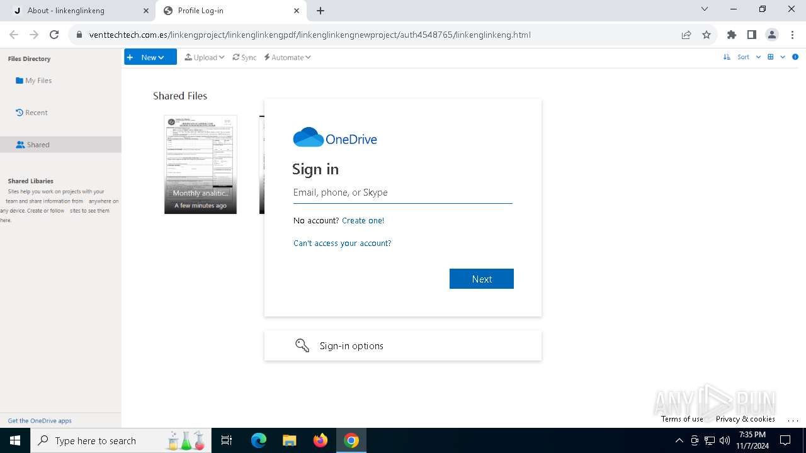This screenshot has width=806, height=453.
Task: Open Privacy & cookies link
Action: (x=746, y=419)
